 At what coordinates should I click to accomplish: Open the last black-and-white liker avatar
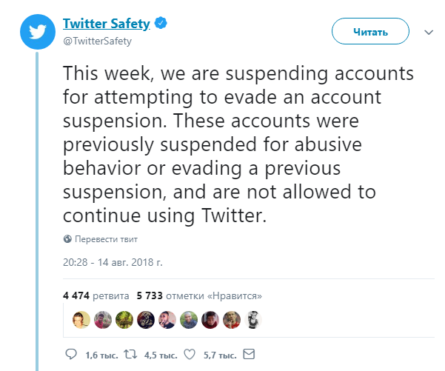click(x=253, y=319)
